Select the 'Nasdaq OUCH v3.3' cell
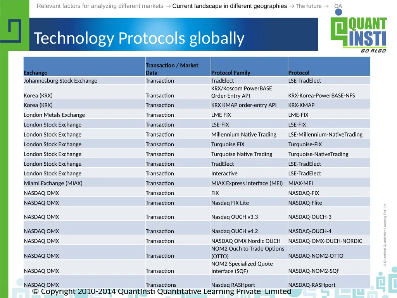Image resolution: width=397 pixels, height=298 pixels. (x=249, y=214)
